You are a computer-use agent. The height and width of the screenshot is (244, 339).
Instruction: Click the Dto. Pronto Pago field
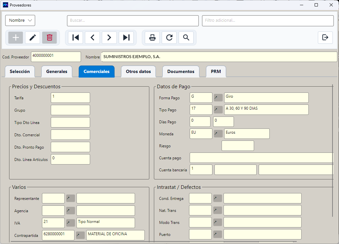(70, 147)
